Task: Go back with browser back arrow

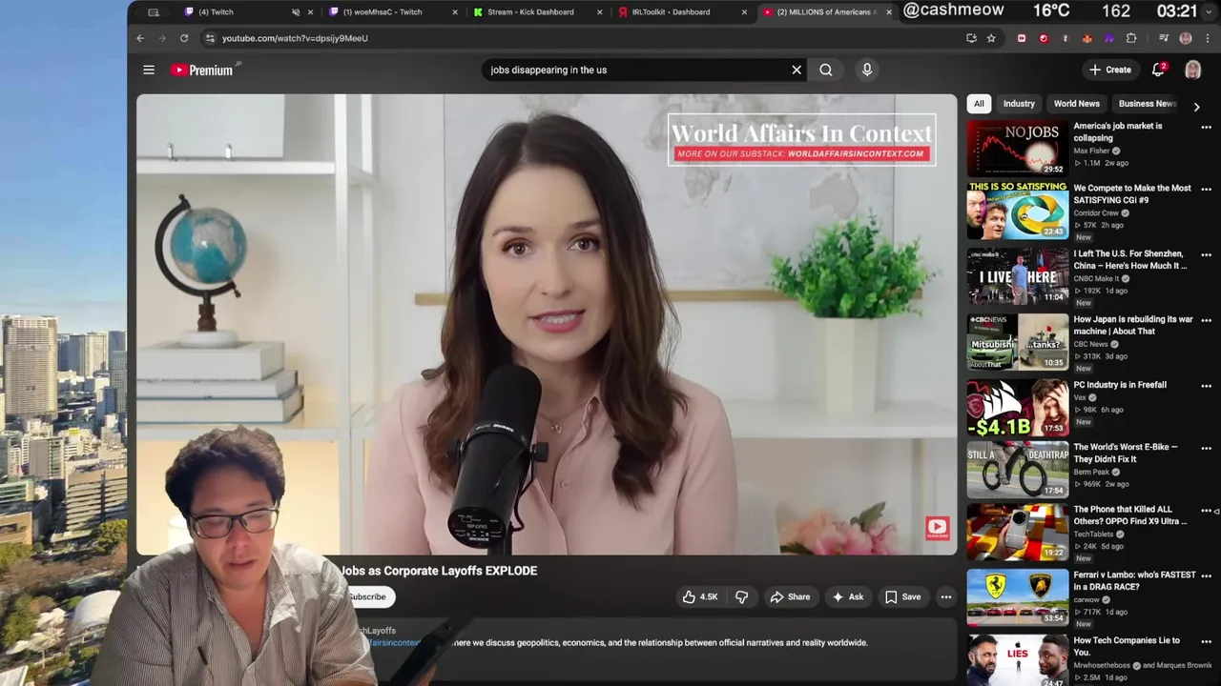Action: click(x=140, y=38)
